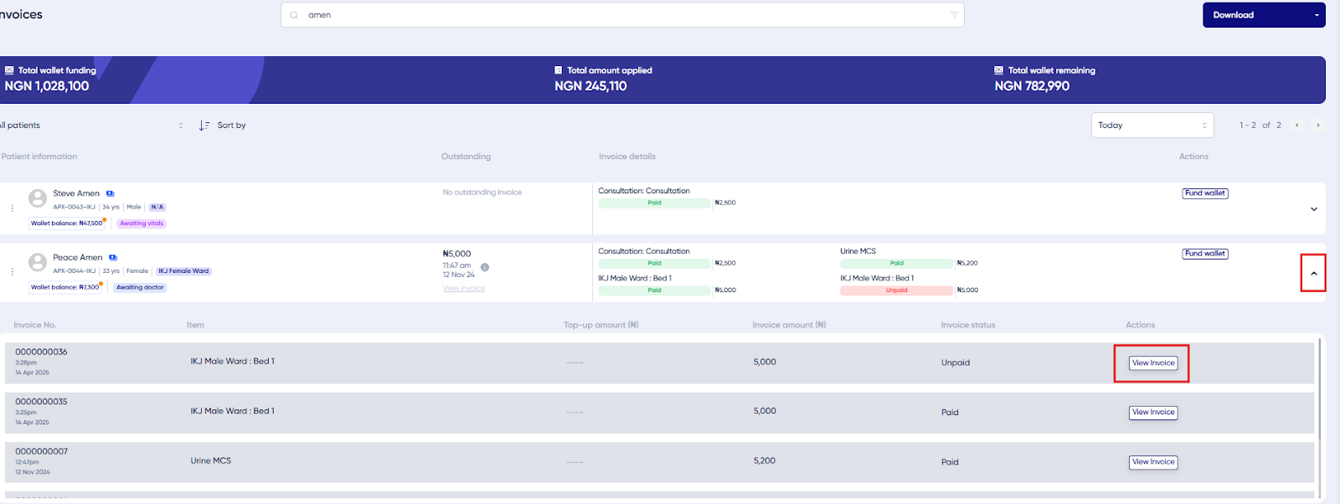Fund wallet for Steve Amen
This screenshot has height=504, width=1340.
point(1205,193)
